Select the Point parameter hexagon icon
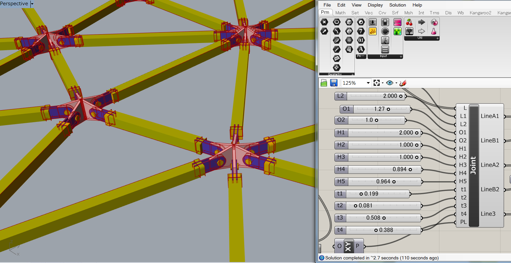Image resolution: width=511 pixels, height=263 pixels. click(x=324, y=22)
